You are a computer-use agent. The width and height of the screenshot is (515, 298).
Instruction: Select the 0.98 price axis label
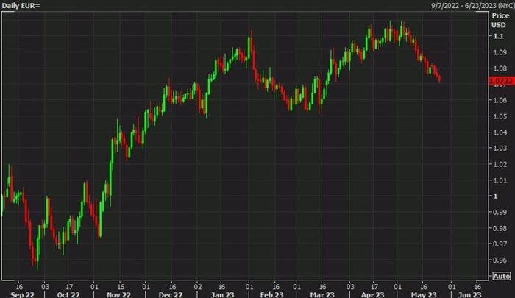click(x=500, y=228)
